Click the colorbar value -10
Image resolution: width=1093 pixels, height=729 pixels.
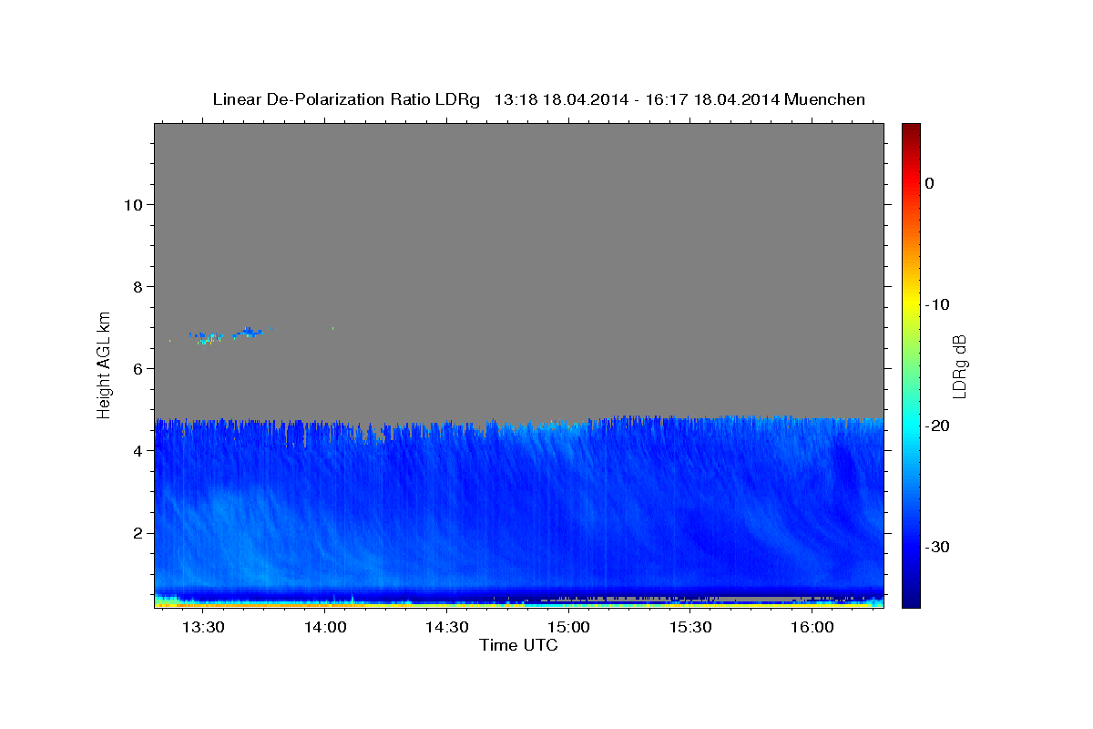pyautogui.click(x=938, y=304)
